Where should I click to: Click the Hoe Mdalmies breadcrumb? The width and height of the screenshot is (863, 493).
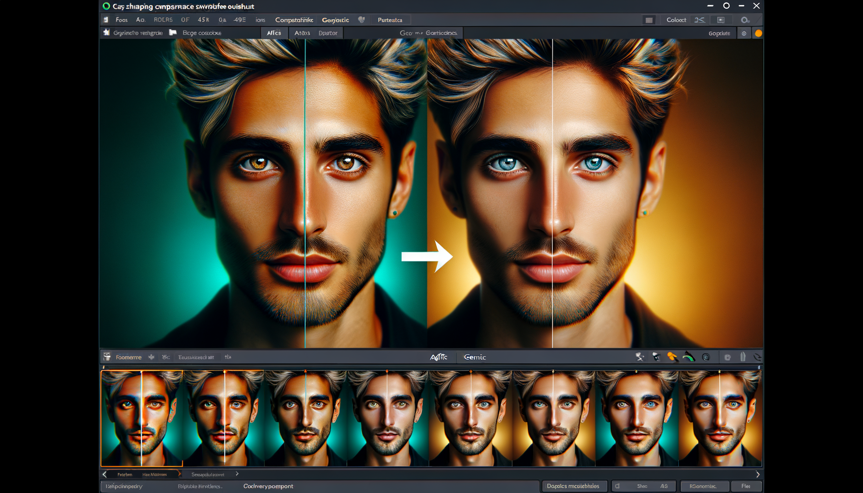click(155, 474)
